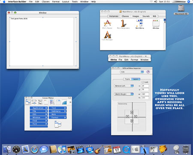Open the Bottom/Left origin dropdown
The height and width of the screenshot is (155, 193).
click(124, 86)
